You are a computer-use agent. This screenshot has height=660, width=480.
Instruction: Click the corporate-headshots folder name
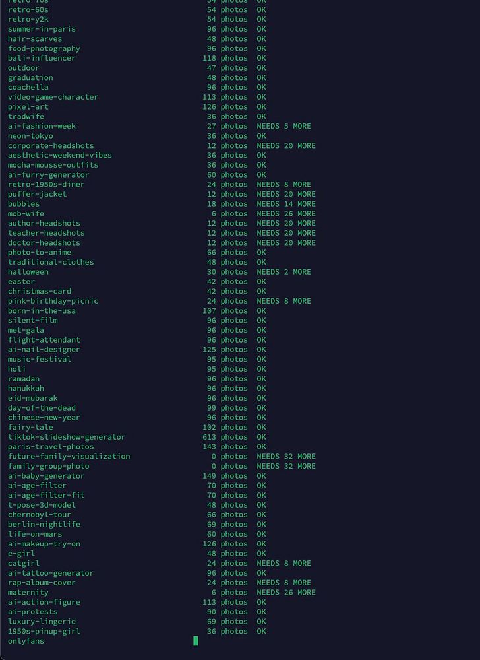click(51, 146)
